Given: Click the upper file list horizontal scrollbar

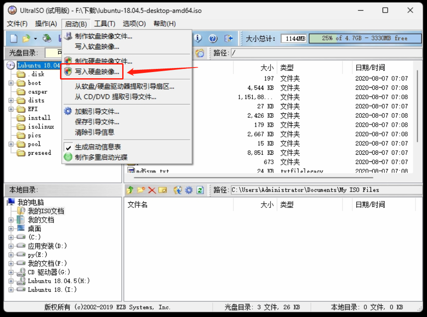Looking at the screenshot, I should point(253,177).
